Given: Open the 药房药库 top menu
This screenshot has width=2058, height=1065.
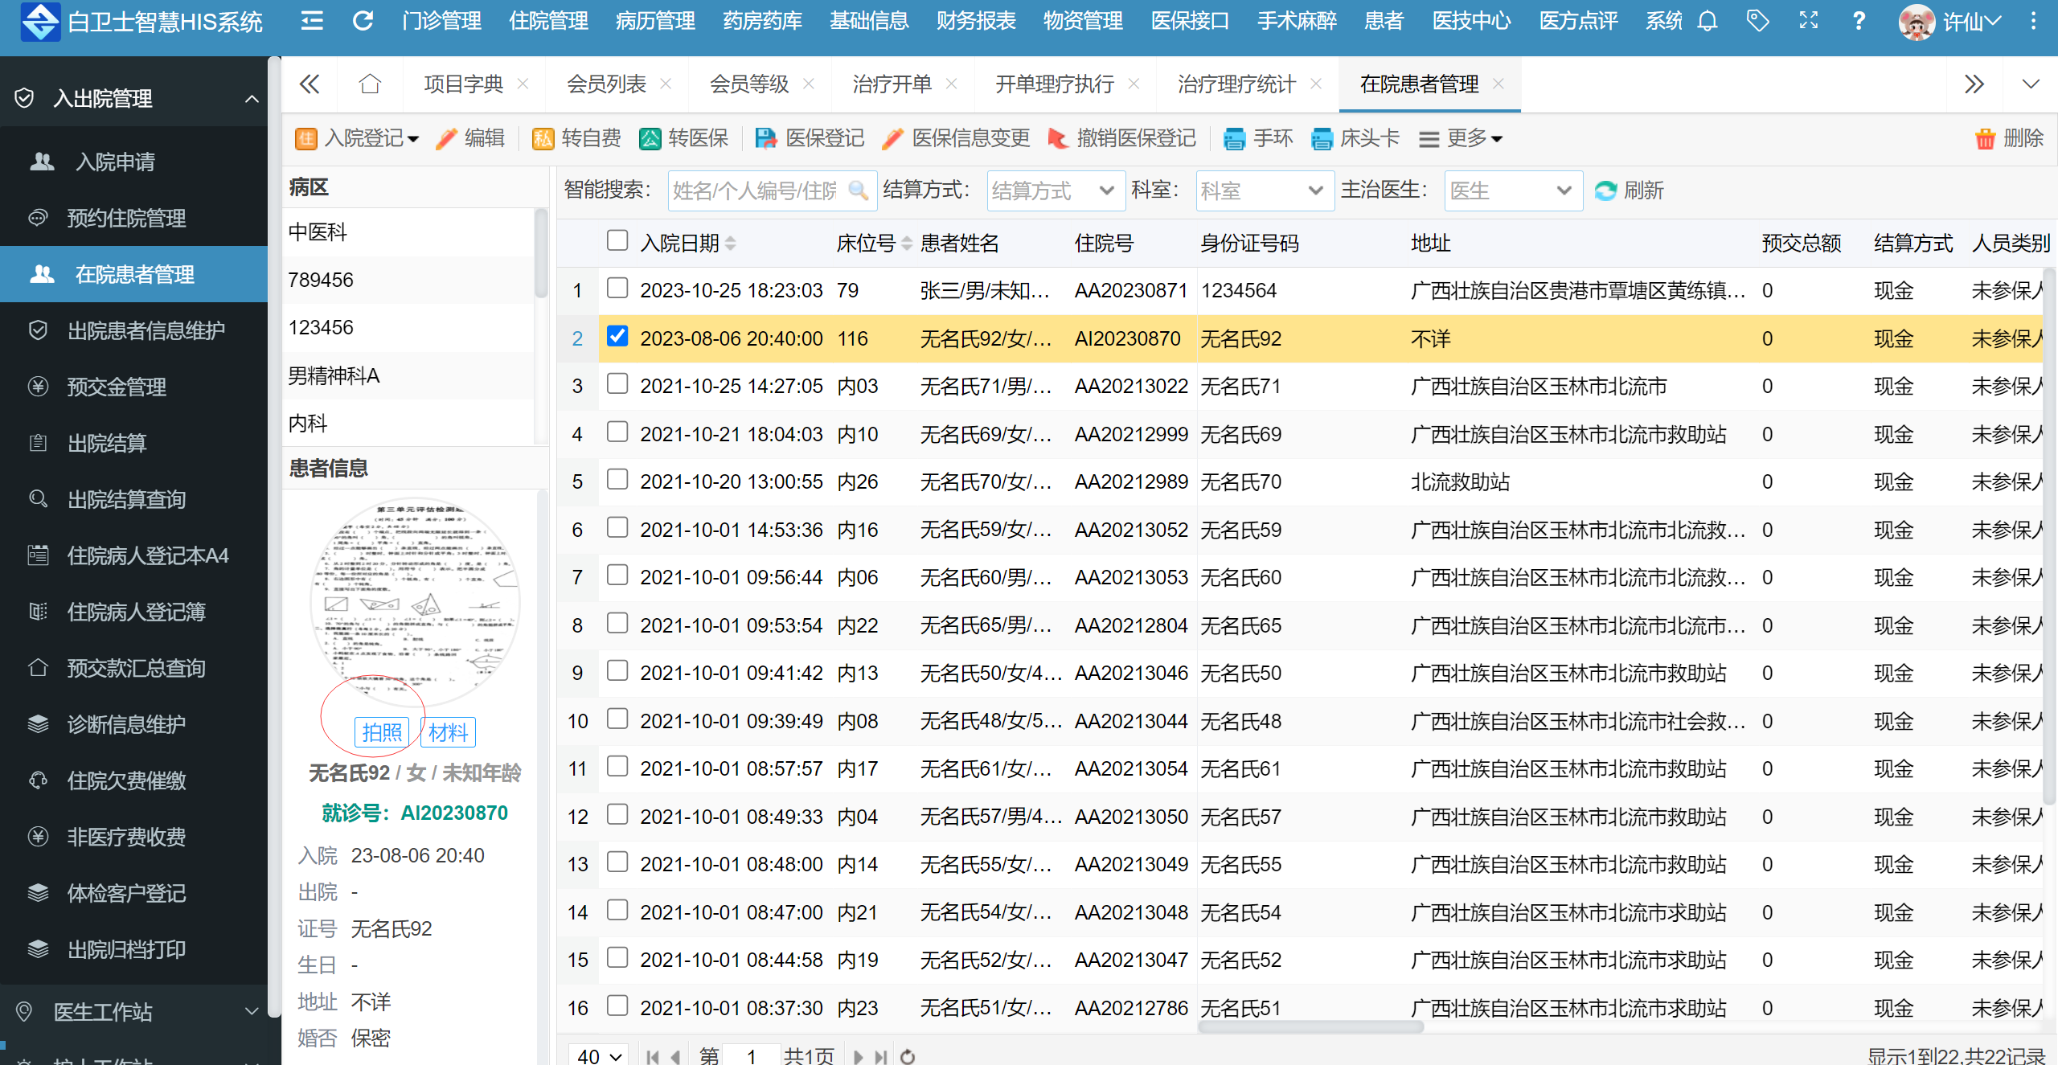Looking at the screenshot, I should 762,21.
